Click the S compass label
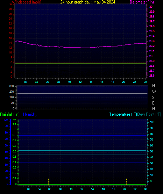 (153, 98)
